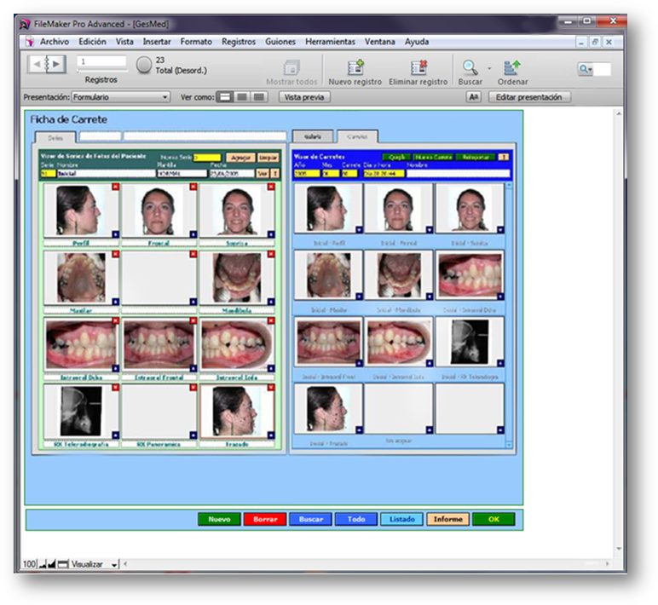Screen dimensions: 658x605
Task: Remove the Sonrisa photo with red X
Action: [271, 187]
